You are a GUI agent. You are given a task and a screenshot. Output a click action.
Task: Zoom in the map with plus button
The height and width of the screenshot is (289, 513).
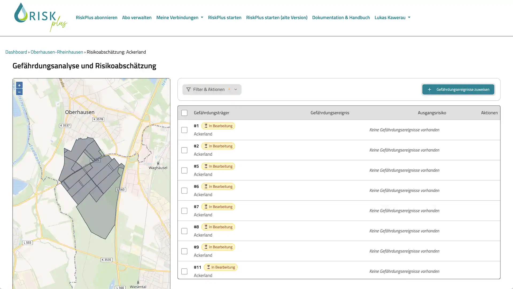19,85
